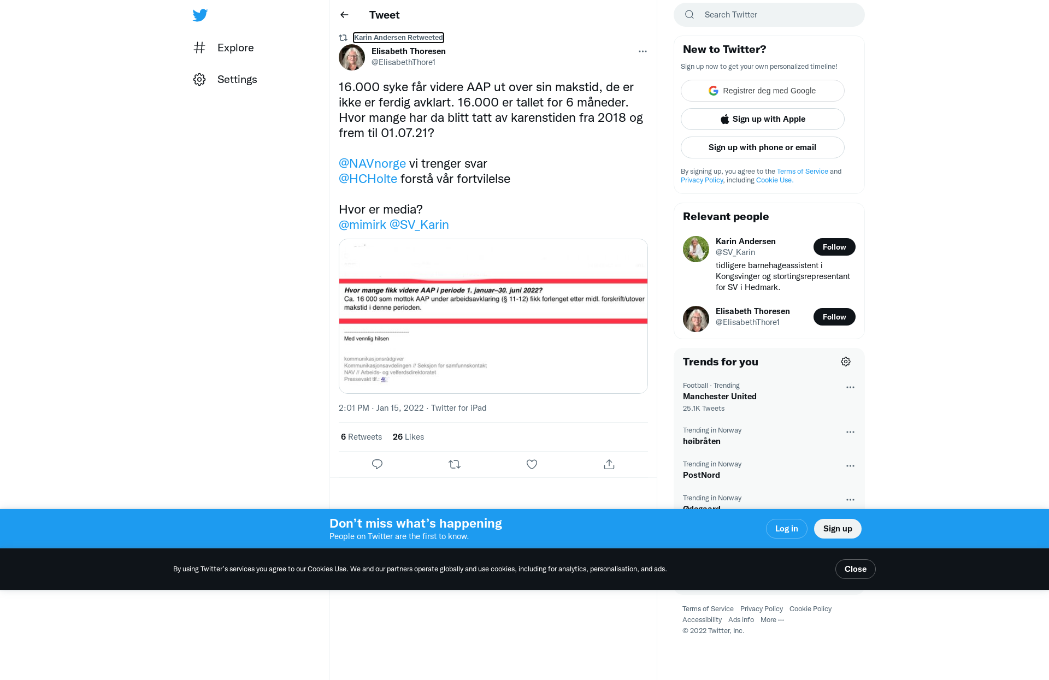1049x680 pixels.
Task: Open the @NAVnorge mention link
Action: [372, 163]
